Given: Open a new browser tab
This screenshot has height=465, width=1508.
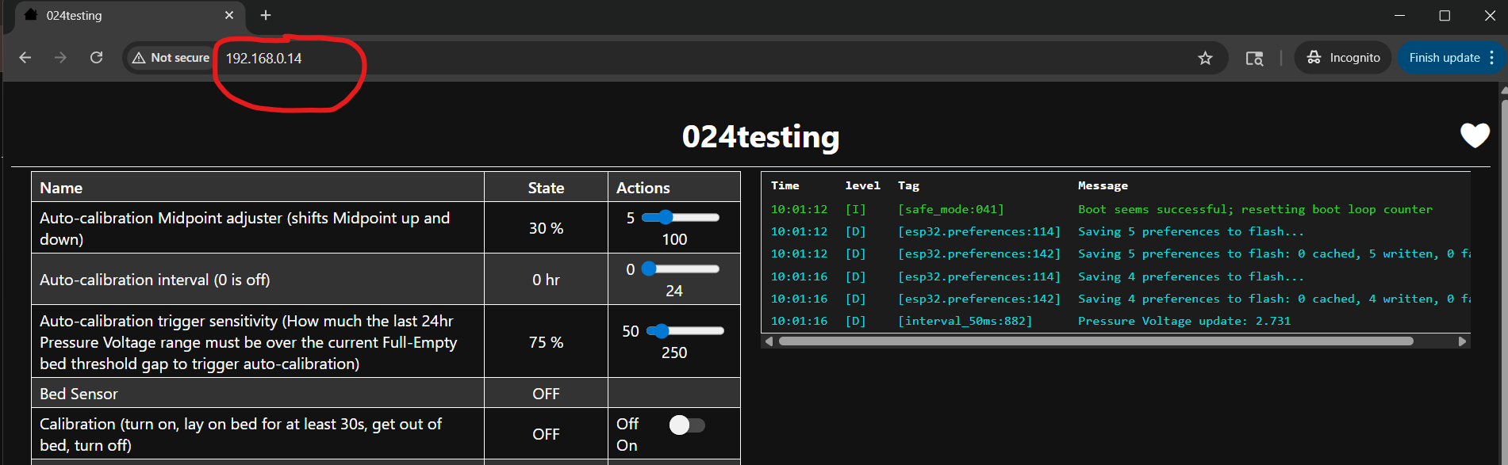Looking at the screenshot, I should (266, 15).
